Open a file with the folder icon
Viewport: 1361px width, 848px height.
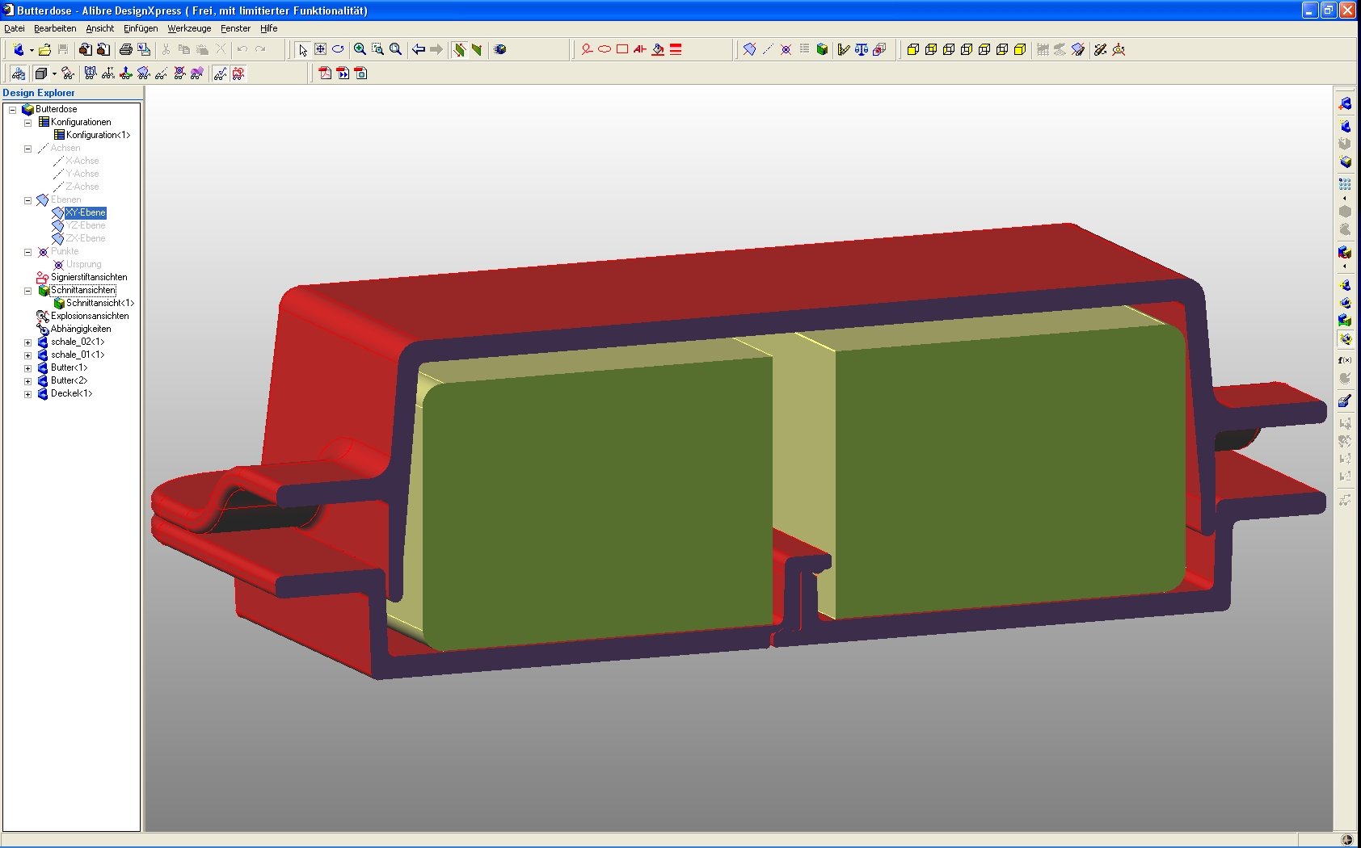pyautogui.click(x=44, y=49)
